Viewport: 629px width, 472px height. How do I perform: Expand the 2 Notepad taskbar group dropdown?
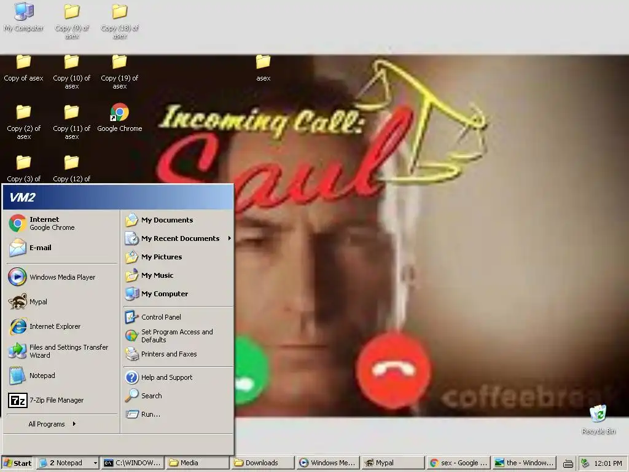tap(95, 463)
